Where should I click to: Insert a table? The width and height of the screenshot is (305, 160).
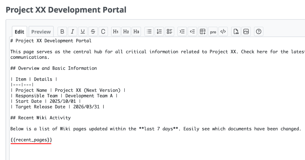coord(203,31)
